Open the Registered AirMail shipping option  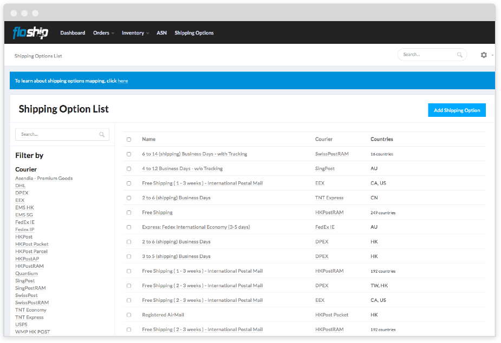pos(163,315)
